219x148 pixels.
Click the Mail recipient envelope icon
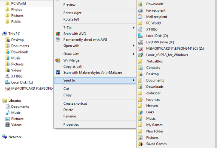(140, 17)
